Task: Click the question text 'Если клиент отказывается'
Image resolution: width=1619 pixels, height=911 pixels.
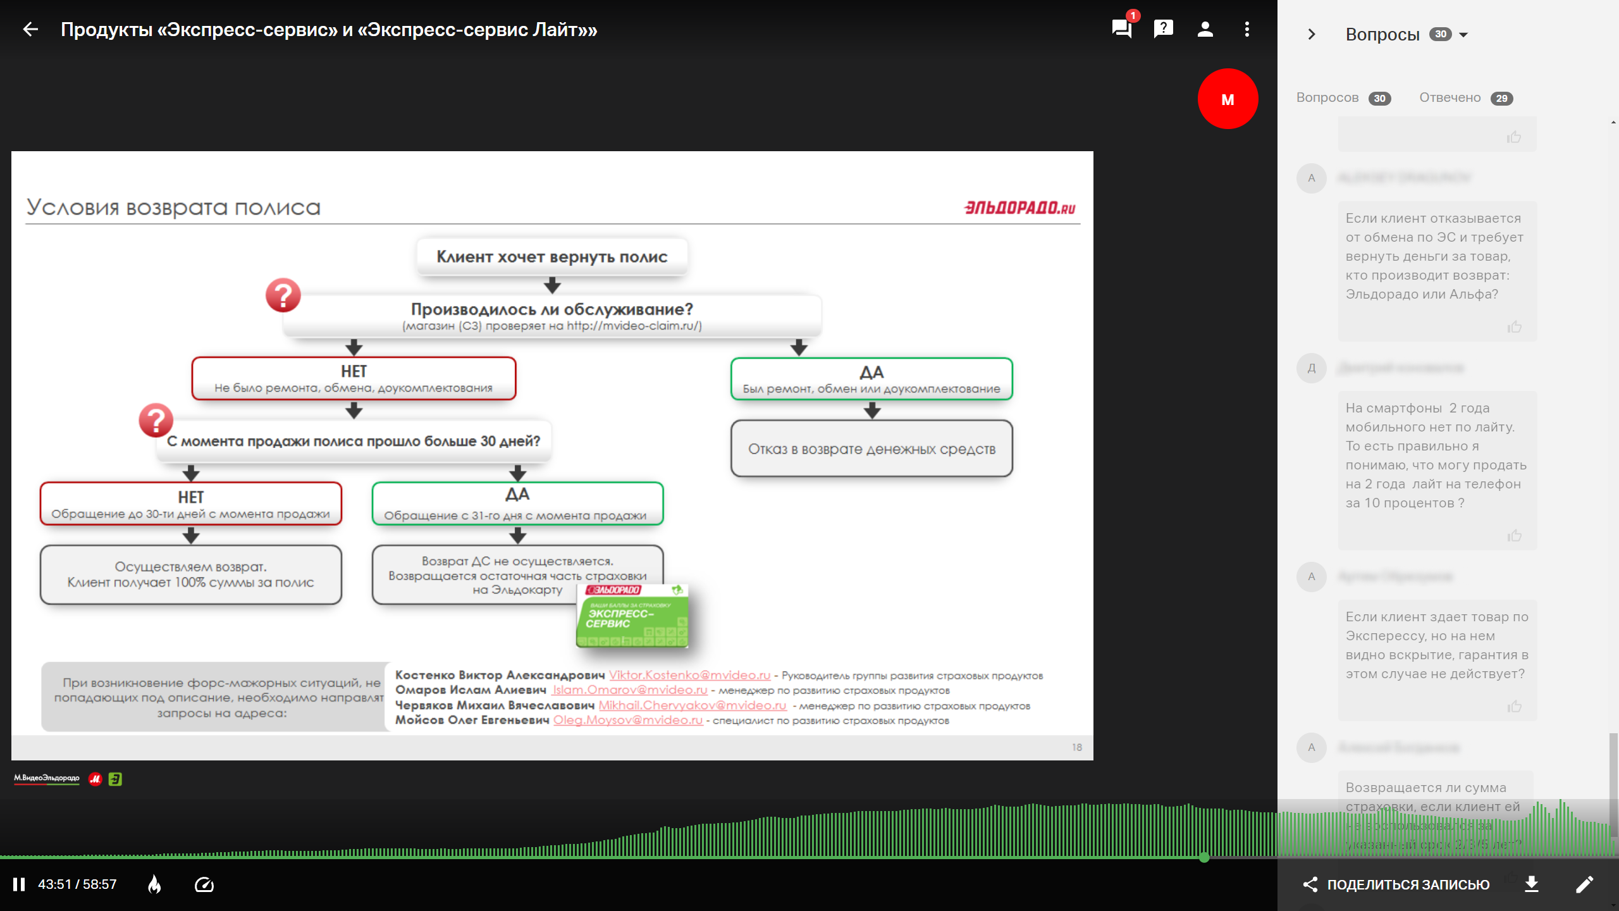Action: pyautogui.click(x=1434, y=256)
